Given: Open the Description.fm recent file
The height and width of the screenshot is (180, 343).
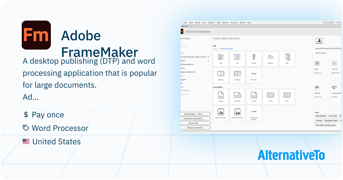Looking at the screenshot, I should 187,65.
